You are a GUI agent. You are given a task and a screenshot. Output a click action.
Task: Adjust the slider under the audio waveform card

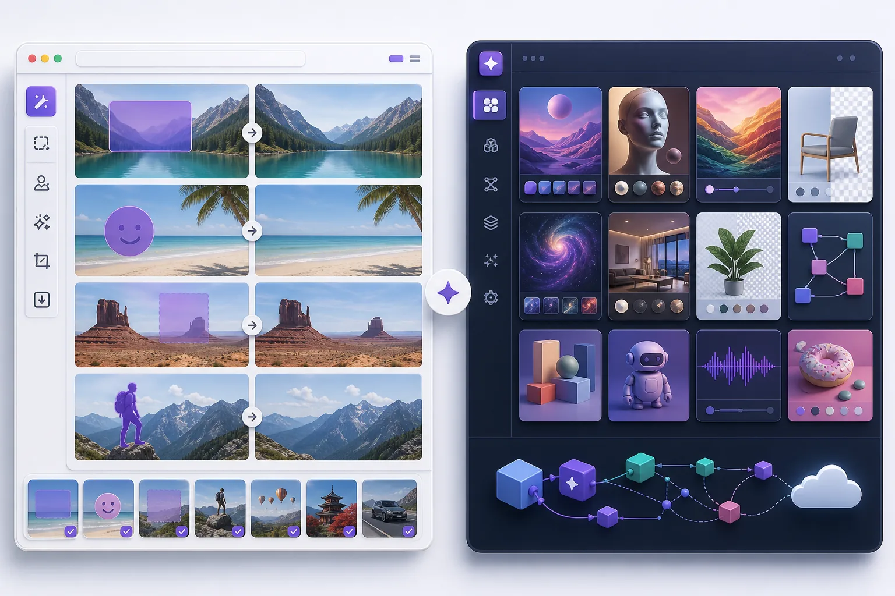coord(739,410)
